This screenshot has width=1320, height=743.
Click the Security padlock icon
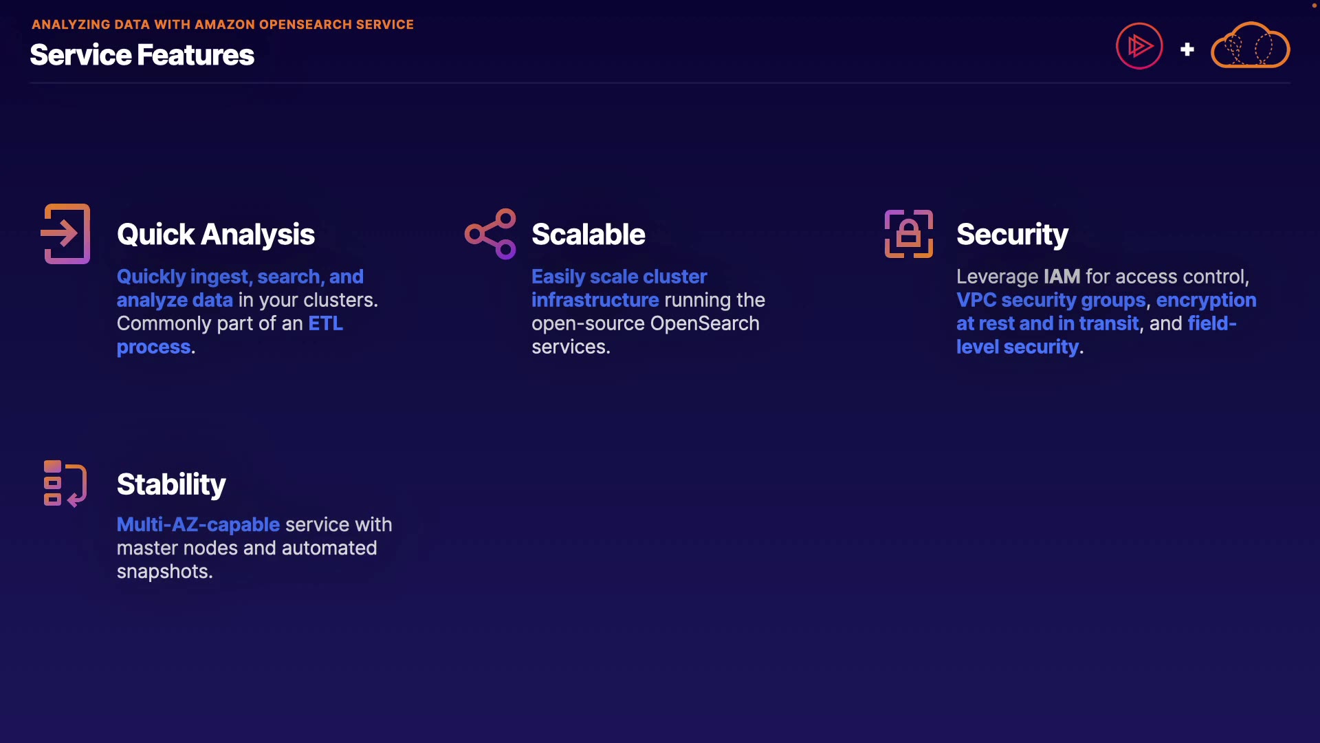pos(908,234)
